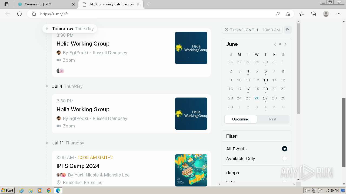Viewport: 346px width, 194px height.
Task: Open the tab actions menu icon
Action: 6,4
